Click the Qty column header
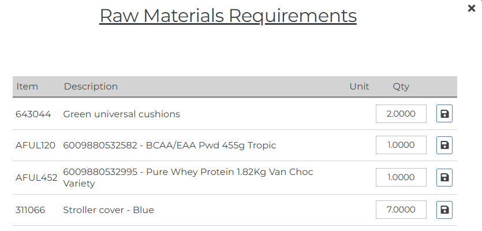This screenshot has width=482, height=231. pyautogui.click(x=401, y=87)
